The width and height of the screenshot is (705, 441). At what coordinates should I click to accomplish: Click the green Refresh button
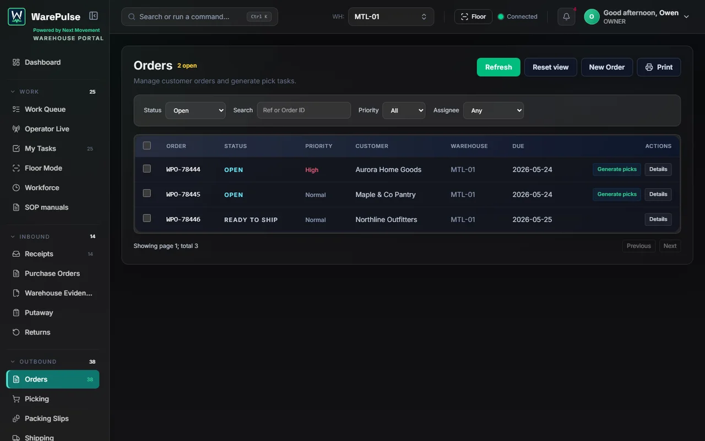498,67
